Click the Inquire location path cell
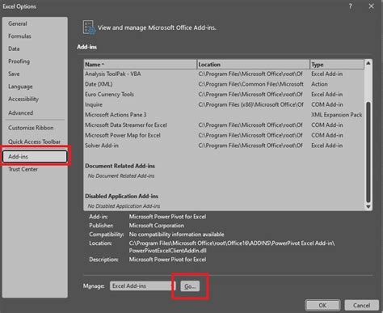This screenshot has height=313, width=383. click(x=250, y=104)
